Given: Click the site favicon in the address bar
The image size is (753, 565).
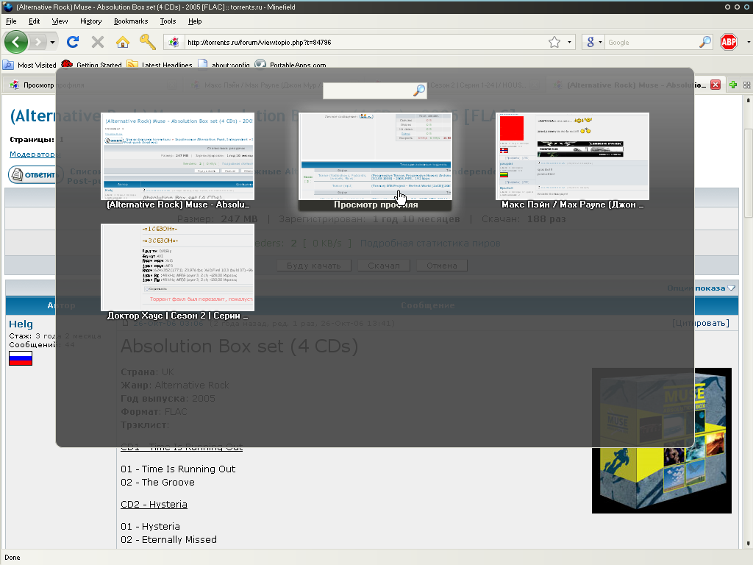Looking at the screenshot, I should point(174,42).
